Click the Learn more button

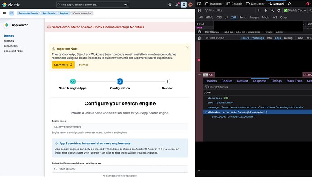tap(63, 65)
